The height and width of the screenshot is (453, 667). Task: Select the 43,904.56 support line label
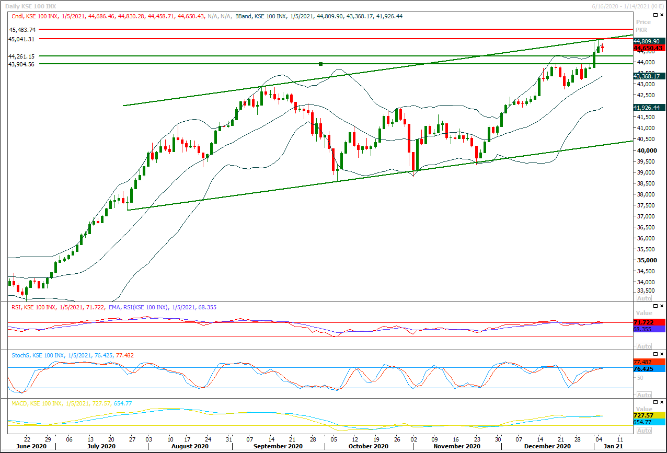coord(21,64)
